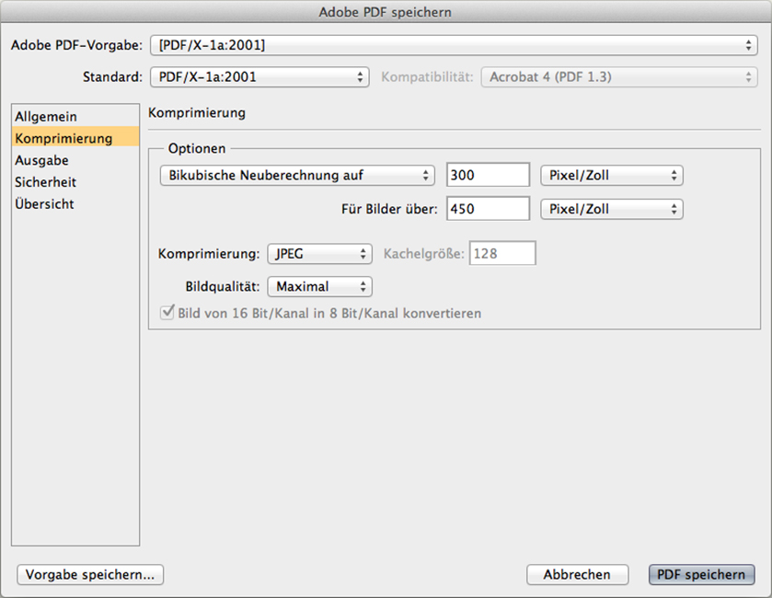The width and height of the screenshot is (772, 598).
Task: Show the Übersicht section
Action: pos(75,203)
